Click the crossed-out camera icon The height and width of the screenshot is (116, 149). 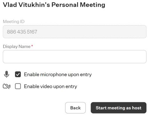click(7, 86)
